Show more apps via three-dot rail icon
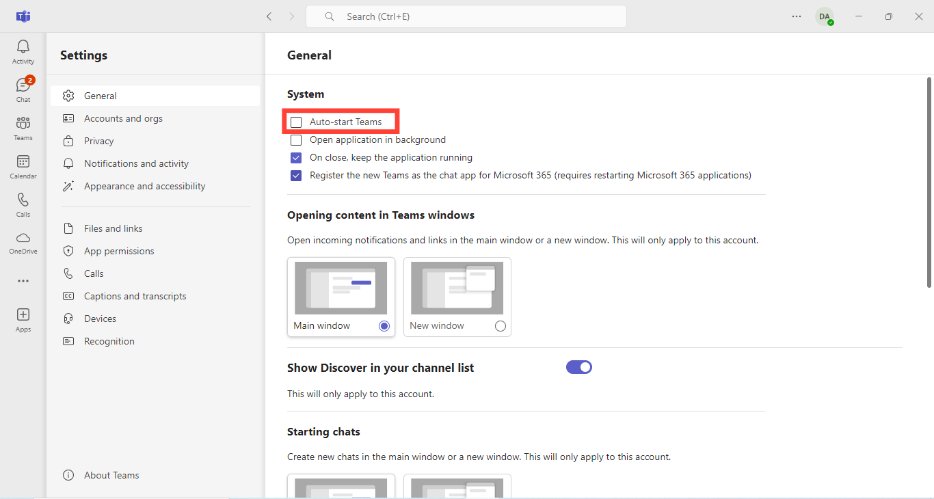Image resolution: width=934 pixels, height=499 pixels. (23, 281)
